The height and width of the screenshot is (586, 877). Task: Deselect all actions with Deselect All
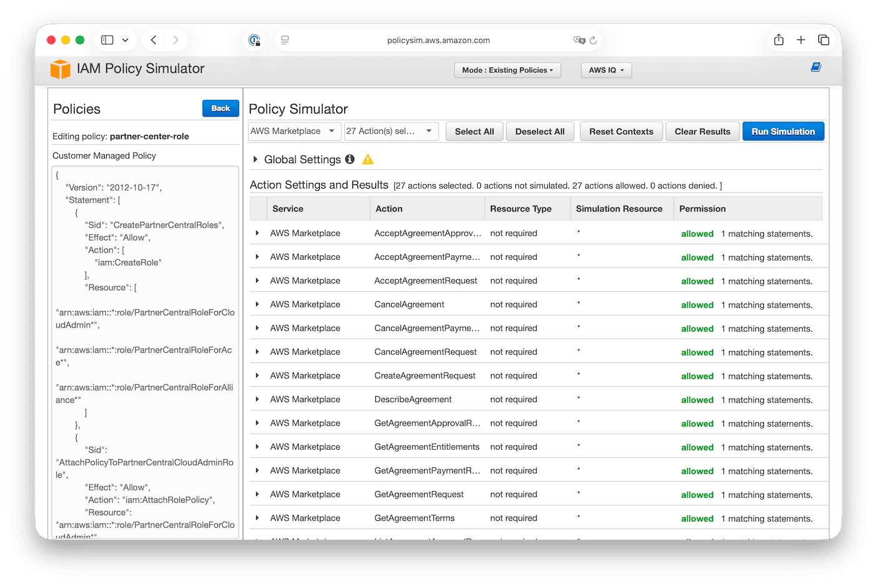tap(540, 131)
